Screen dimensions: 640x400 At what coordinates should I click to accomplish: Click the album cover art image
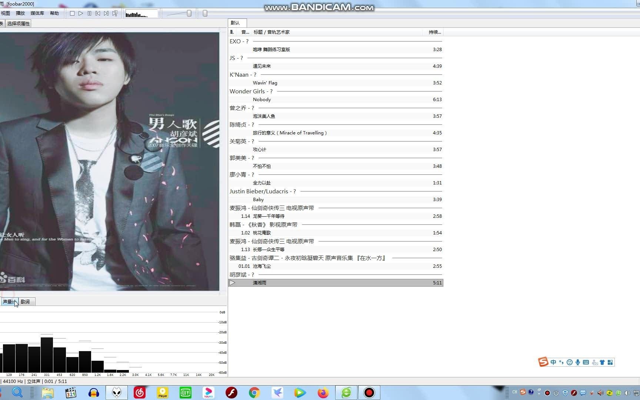(109, 161)
